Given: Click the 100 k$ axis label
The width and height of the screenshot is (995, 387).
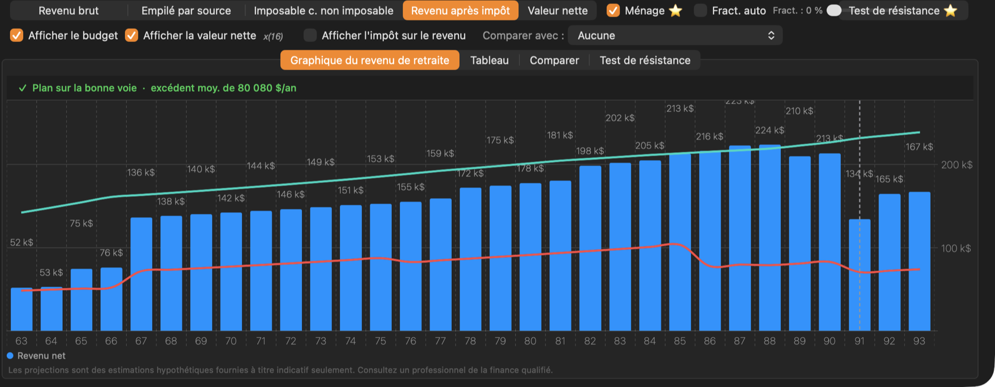Looking at the screenshot, I should (956, 248).
